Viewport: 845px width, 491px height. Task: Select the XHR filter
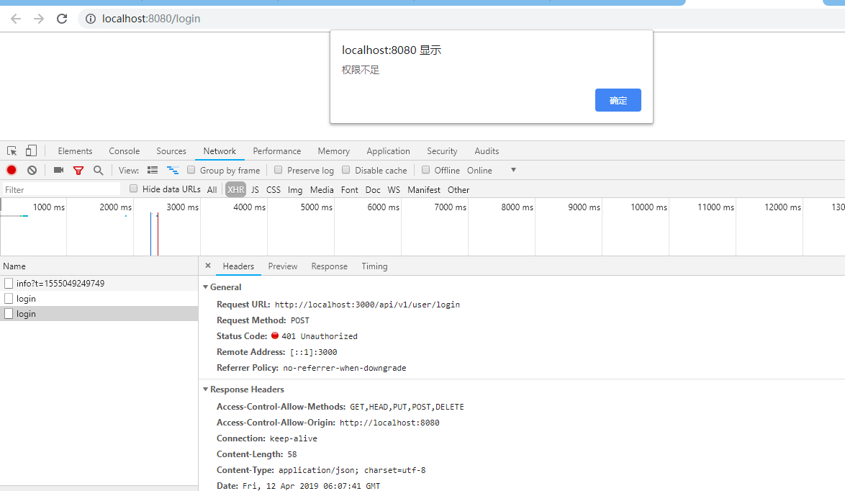(x=235, y=190)
